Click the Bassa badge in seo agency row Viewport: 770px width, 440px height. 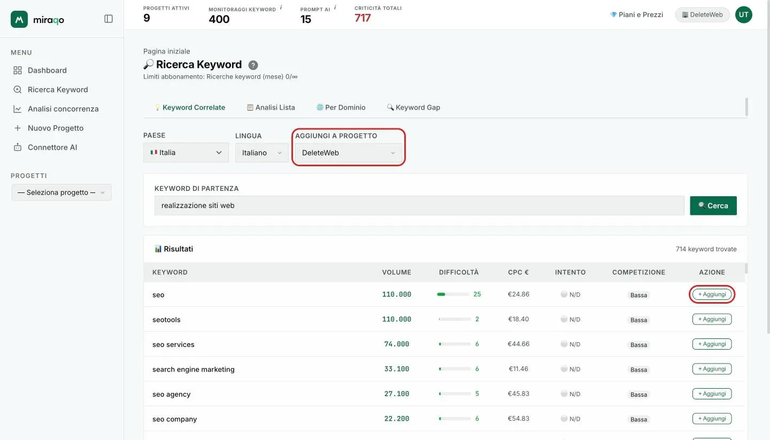point(638,394)
